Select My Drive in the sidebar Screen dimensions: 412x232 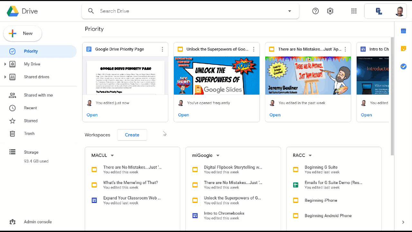pos(38,64)
